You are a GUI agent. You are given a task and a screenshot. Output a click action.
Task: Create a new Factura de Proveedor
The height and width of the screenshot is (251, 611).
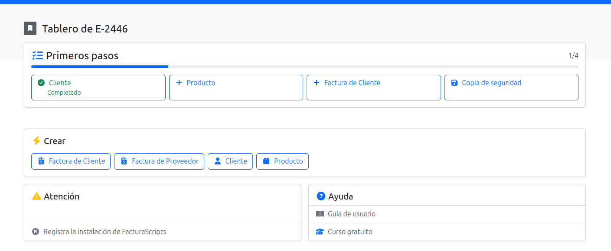(159, 161)
